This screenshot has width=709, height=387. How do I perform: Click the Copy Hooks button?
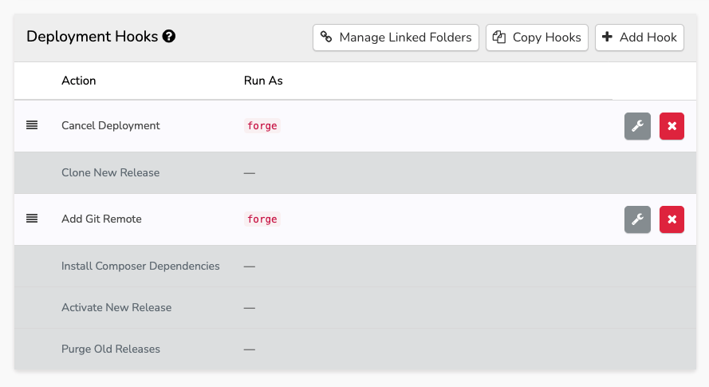click(537, 38)
